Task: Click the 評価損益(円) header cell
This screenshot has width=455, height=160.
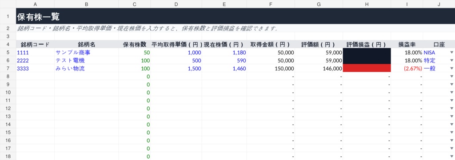Action: (367, 44)
